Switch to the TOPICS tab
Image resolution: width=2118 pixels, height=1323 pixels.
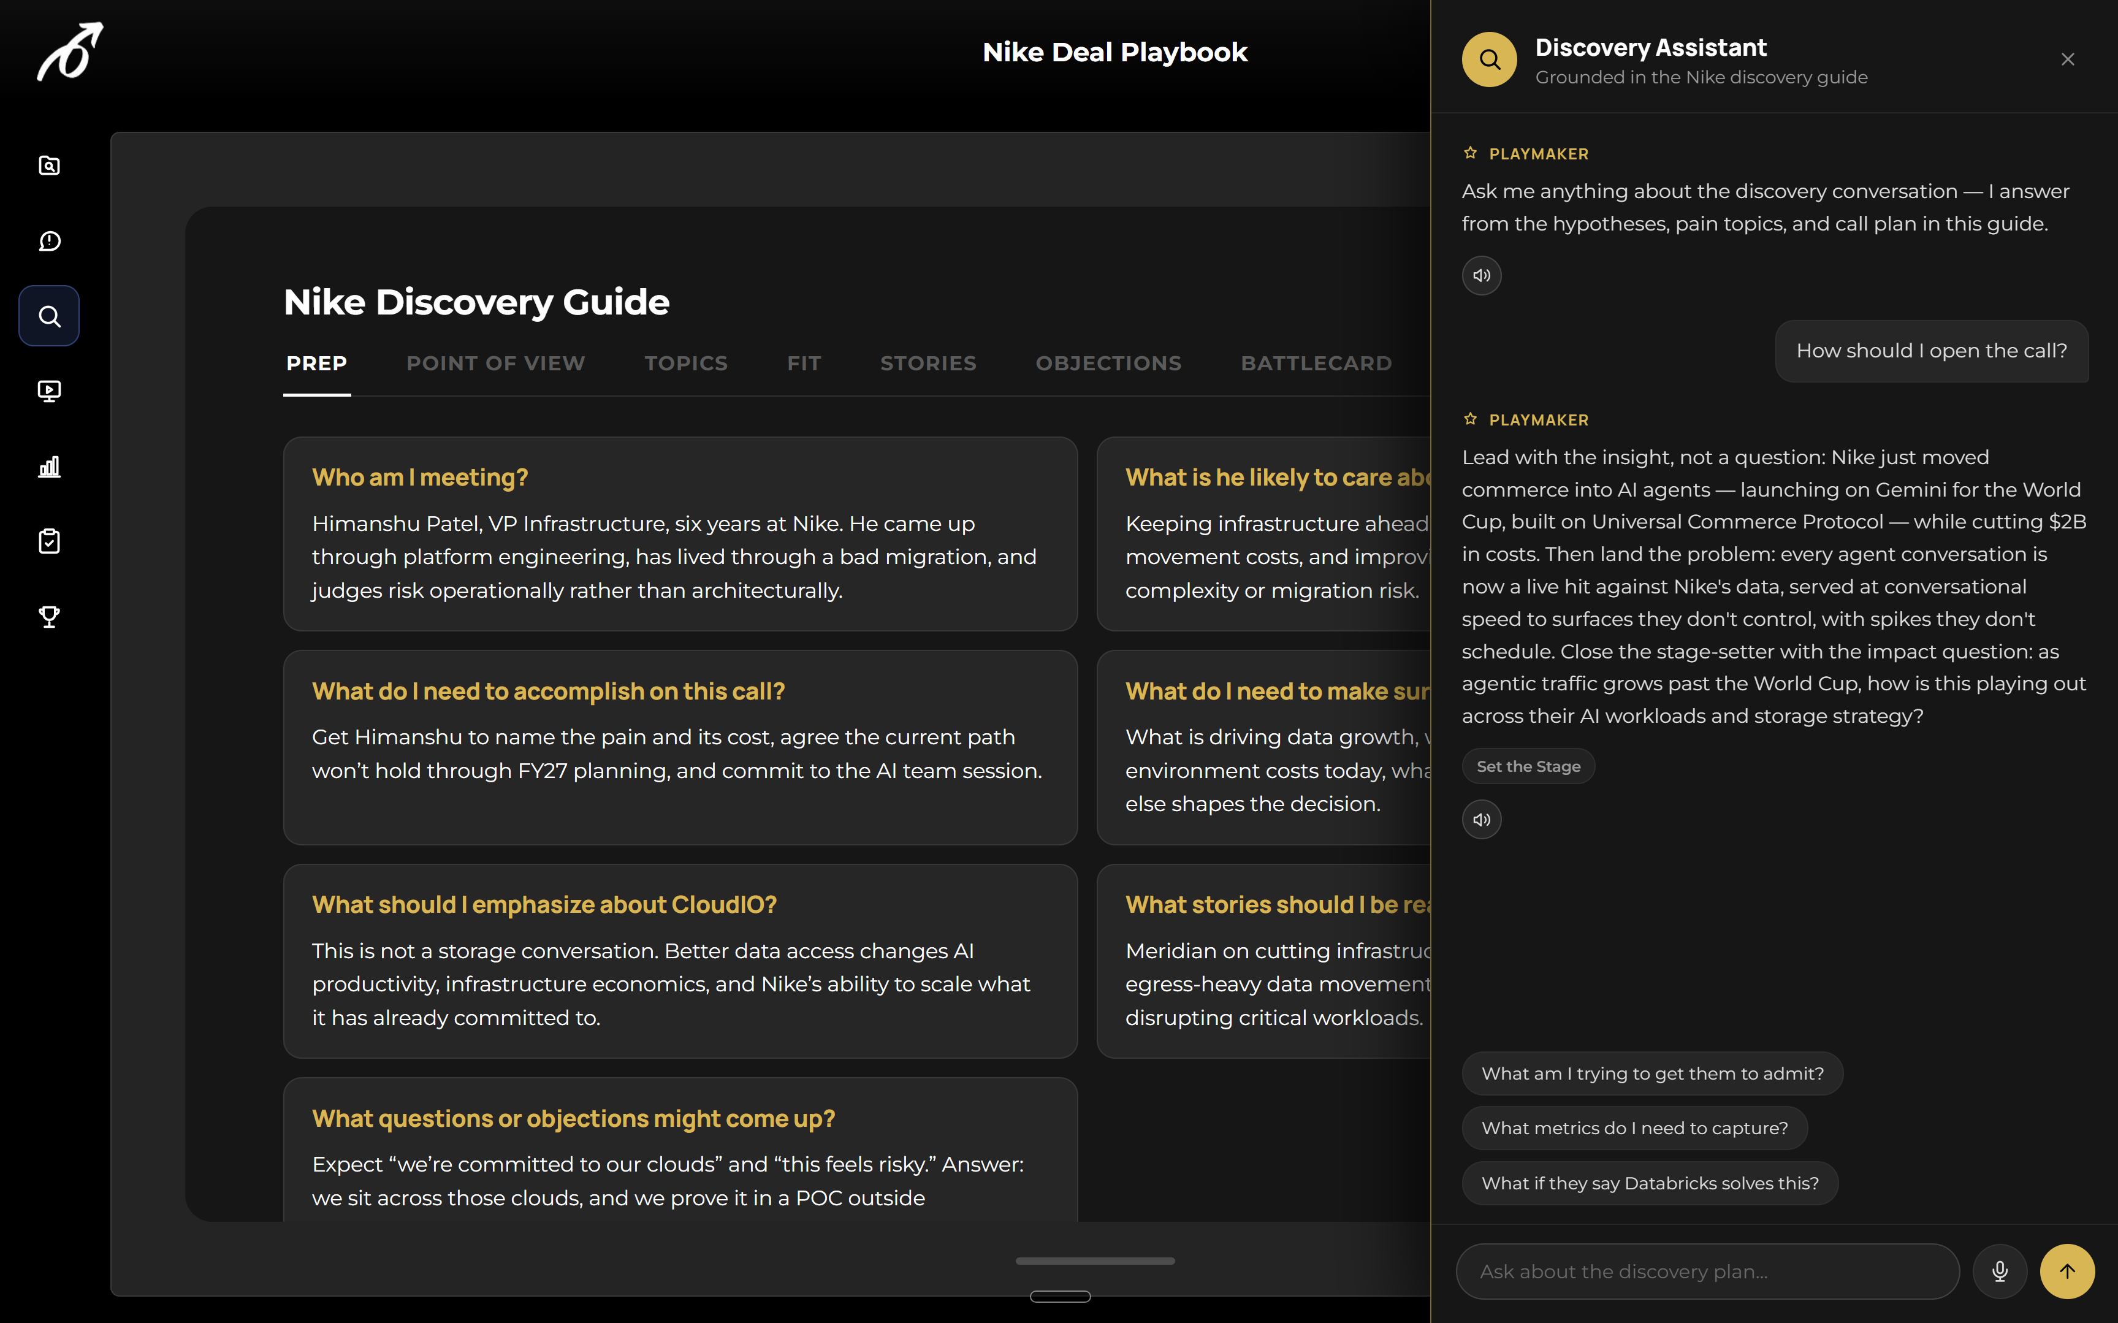click(x=686, y=364)
